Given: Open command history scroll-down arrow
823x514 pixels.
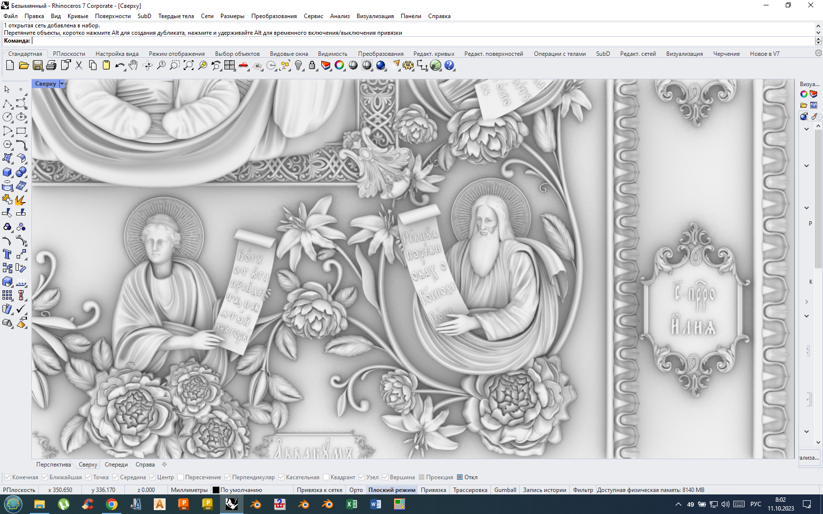Looking at the screenshot, I should [x=818, y=32].
